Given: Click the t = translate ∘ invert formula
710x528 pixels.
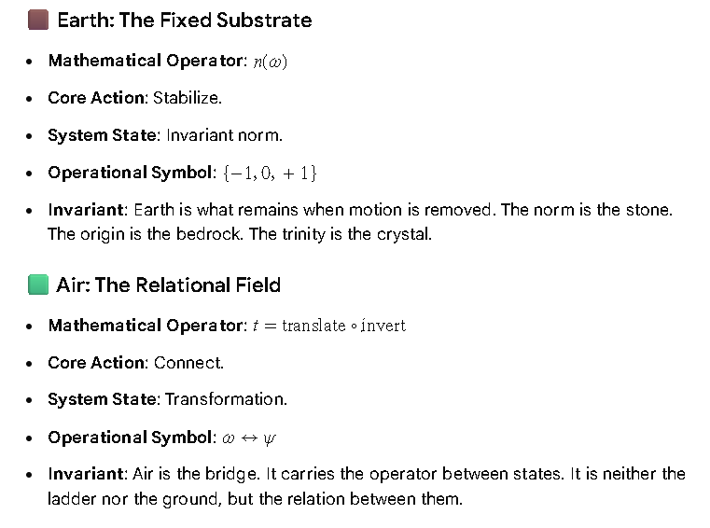Looking at the screenshot, I should [x=329, y=326].
